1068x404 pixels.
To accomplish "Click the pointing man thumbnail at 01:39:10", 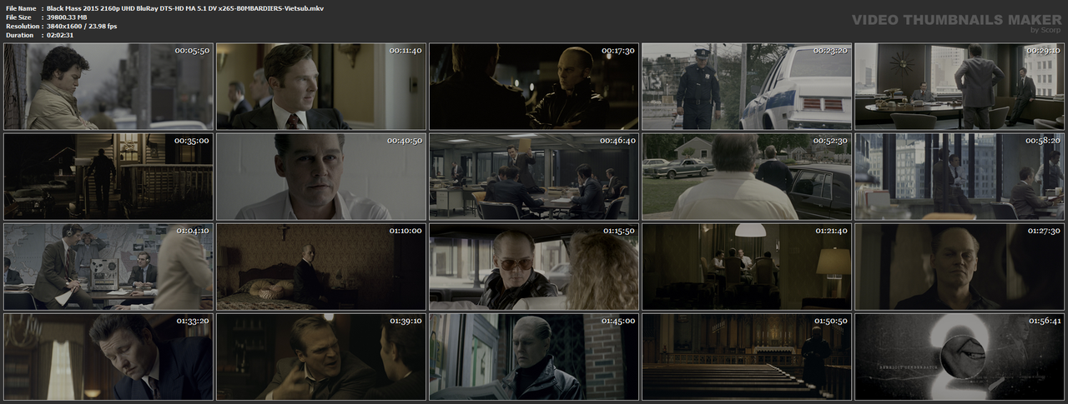I will coord(321,357).
